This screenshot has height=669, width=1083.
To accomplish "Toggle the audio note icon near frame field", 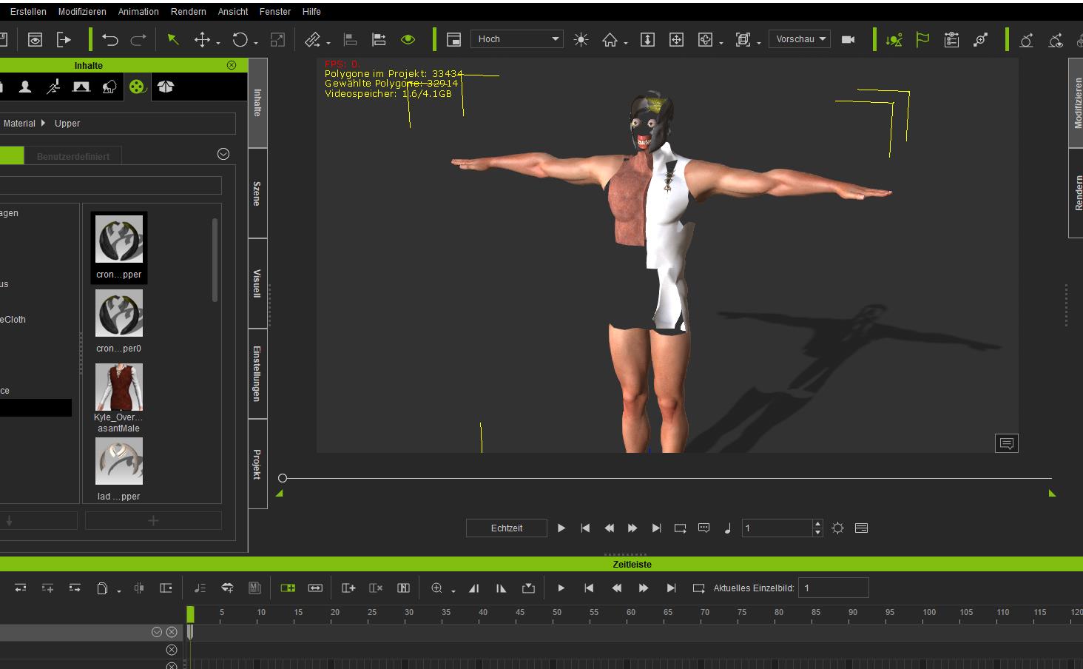I will [x=727, y=528].
